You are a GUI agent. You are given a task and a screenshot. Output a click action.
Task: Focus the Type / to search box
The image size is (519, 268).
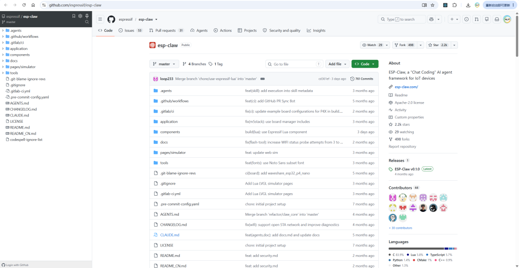pos(402,19)
